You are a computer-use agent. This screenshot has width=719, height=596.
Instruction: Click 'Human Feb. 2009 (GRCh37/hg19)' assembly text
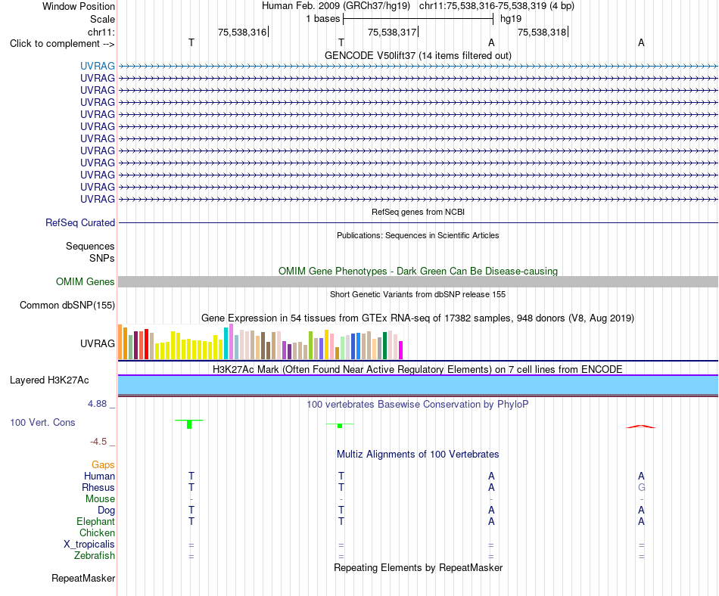[x=335, y=6]
